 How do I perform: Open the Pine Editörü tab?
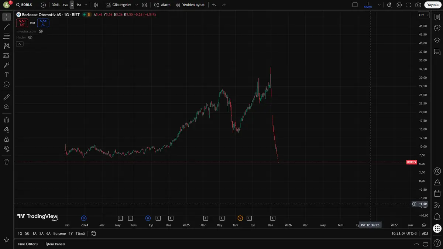click(28, 244)
